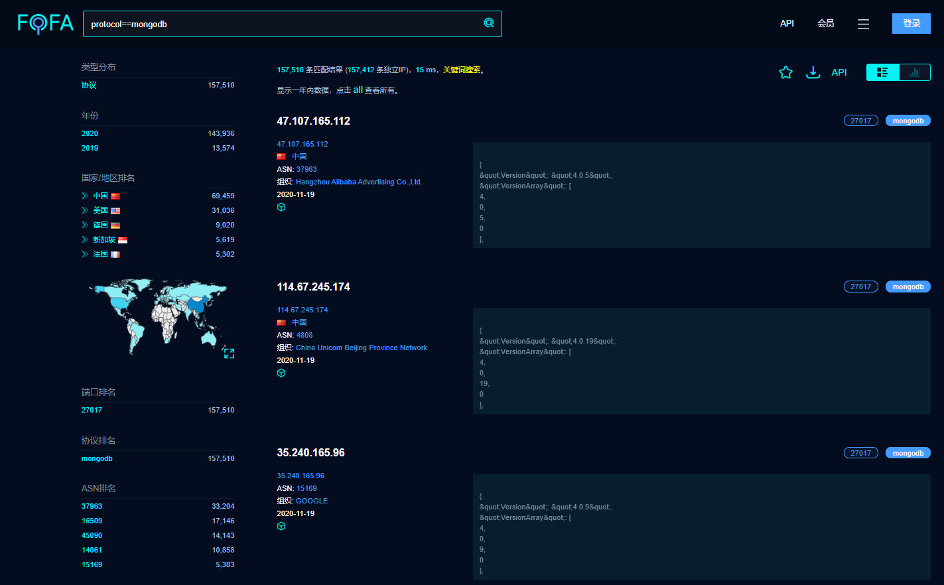Click ASN 4808 link
Viewport: 944px width, 585px height.
[x=304, y=335]
